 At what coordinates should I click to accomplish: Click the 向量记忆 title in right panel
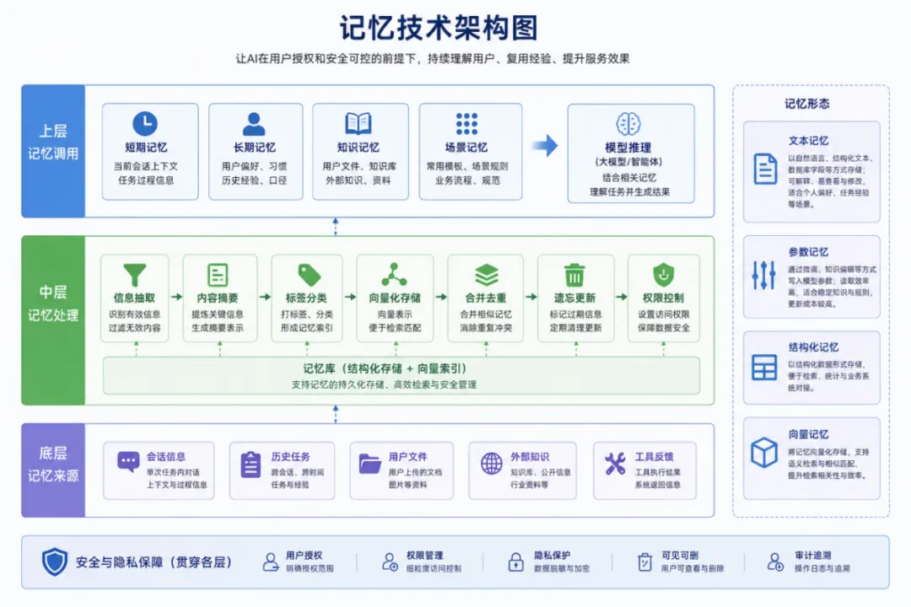tap(808, 434)
